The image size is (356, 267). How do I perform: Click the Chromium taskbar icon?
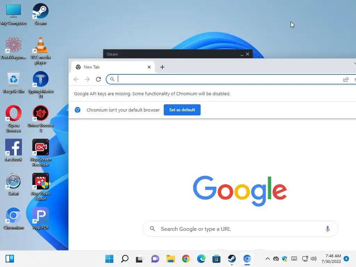pos(247,259)
